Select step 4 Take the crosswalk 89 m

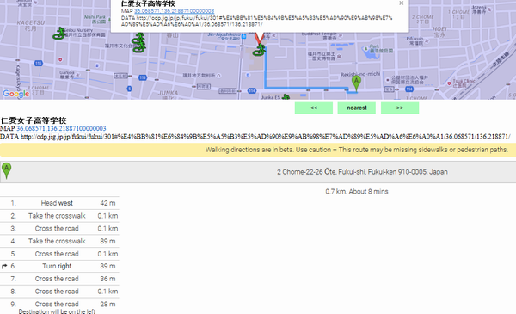coord(59,241)
